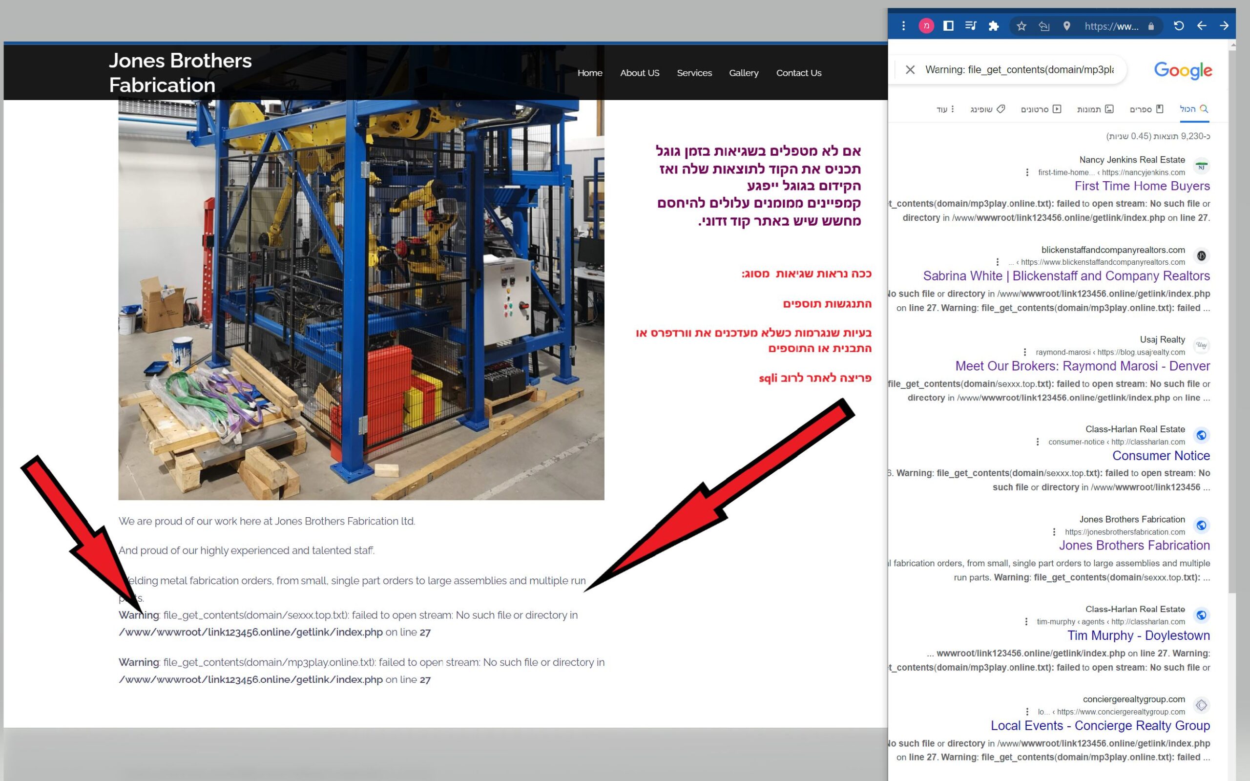Open Tim Murphy - Doylestown result
This screenshot has width=1250, height=781.
tap(1139, 635)
